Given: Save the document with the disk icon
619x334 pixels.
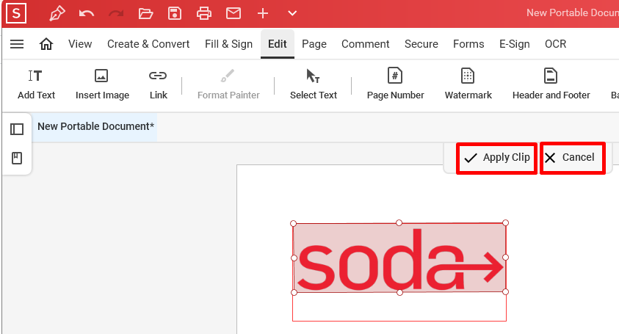Looking at the screenshot, I should [175, 13].
